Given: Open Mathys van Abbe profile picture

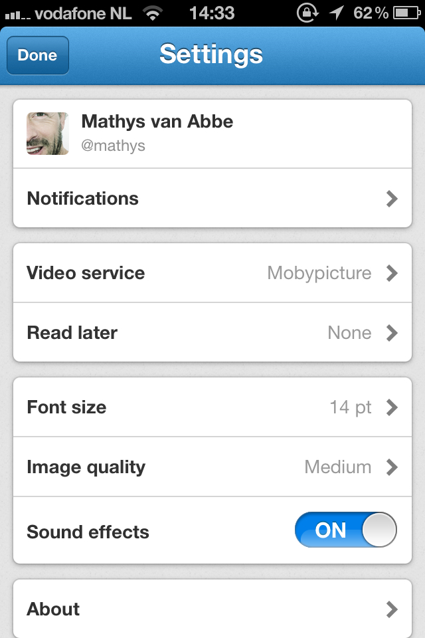Looking at the screenshot, I should 48,134.
